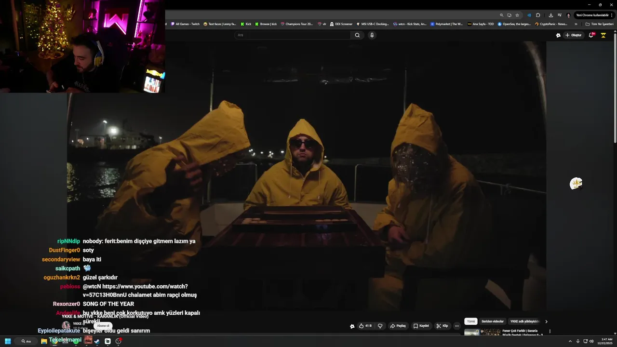This screenshot has width=617, height=347.
Task: Click the taskbar volume speaker icon
Action: (x=591, y=341)
